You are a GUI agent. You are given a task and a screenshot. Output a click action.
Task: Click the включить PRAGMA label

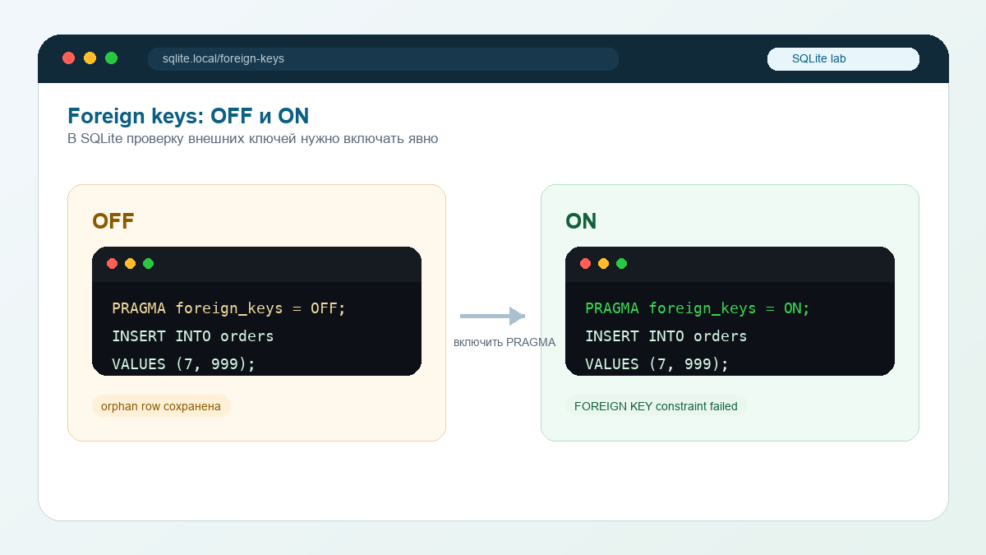(505, 342)
